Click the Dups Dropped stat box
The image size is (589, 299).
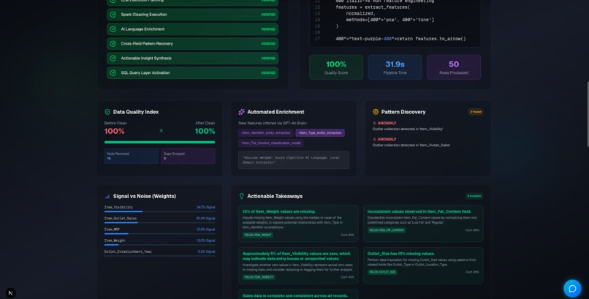pyautogui.click(x=189, y=156)
